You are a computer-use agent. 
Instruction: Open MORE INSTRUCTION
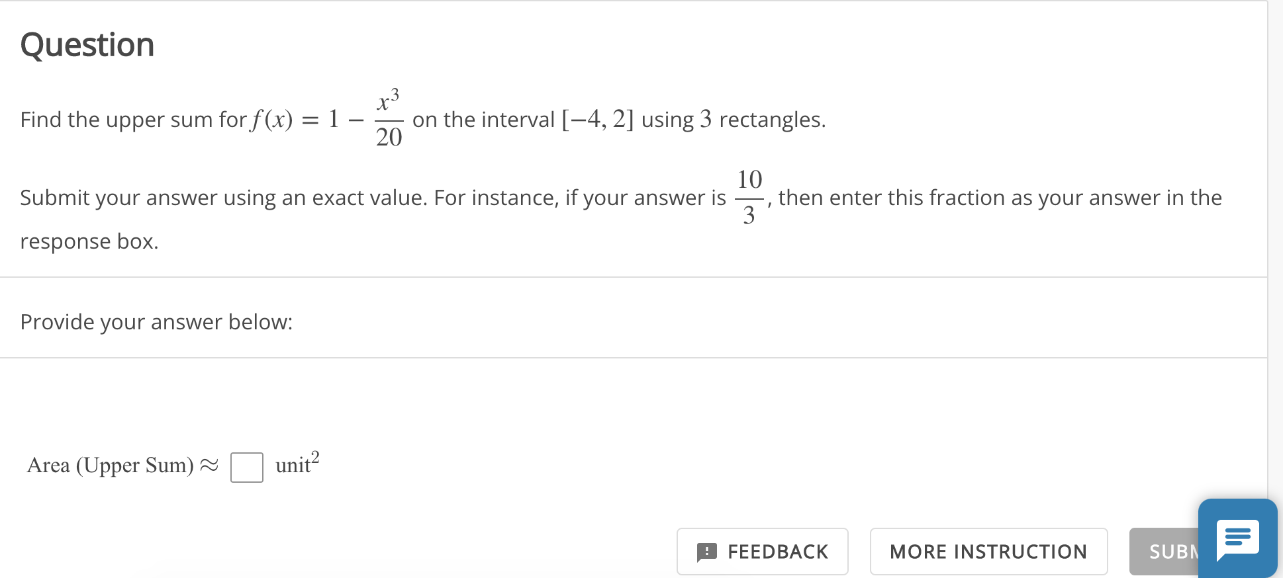[x=988, y=552]
